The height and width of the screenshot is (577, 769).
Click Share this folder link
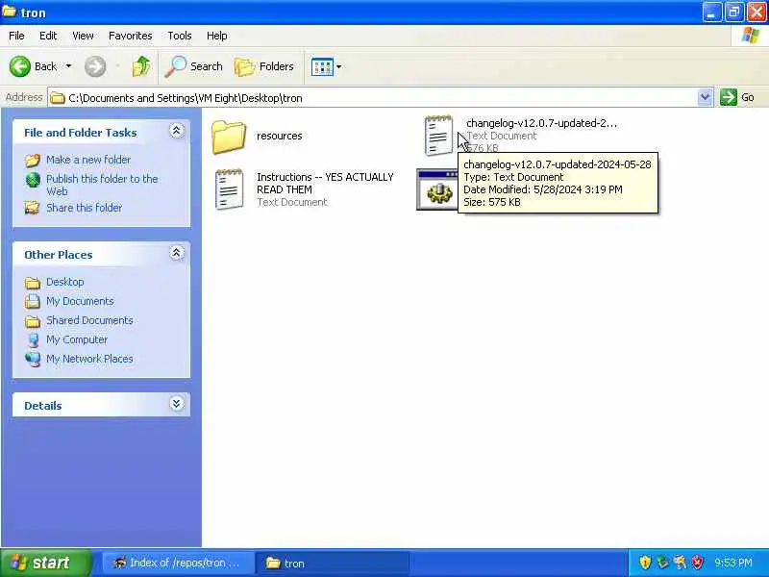tap(84, 208)
